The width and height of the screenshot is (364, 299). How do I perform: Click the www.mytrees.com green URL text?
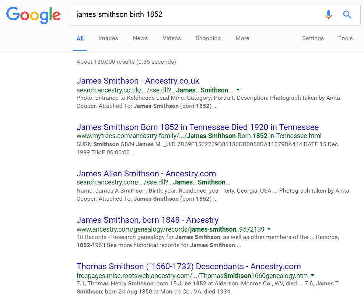point(199,136)
